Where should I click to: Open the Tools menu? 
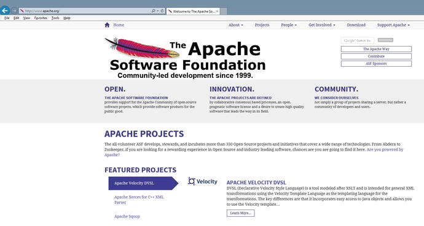click(55, 18)
